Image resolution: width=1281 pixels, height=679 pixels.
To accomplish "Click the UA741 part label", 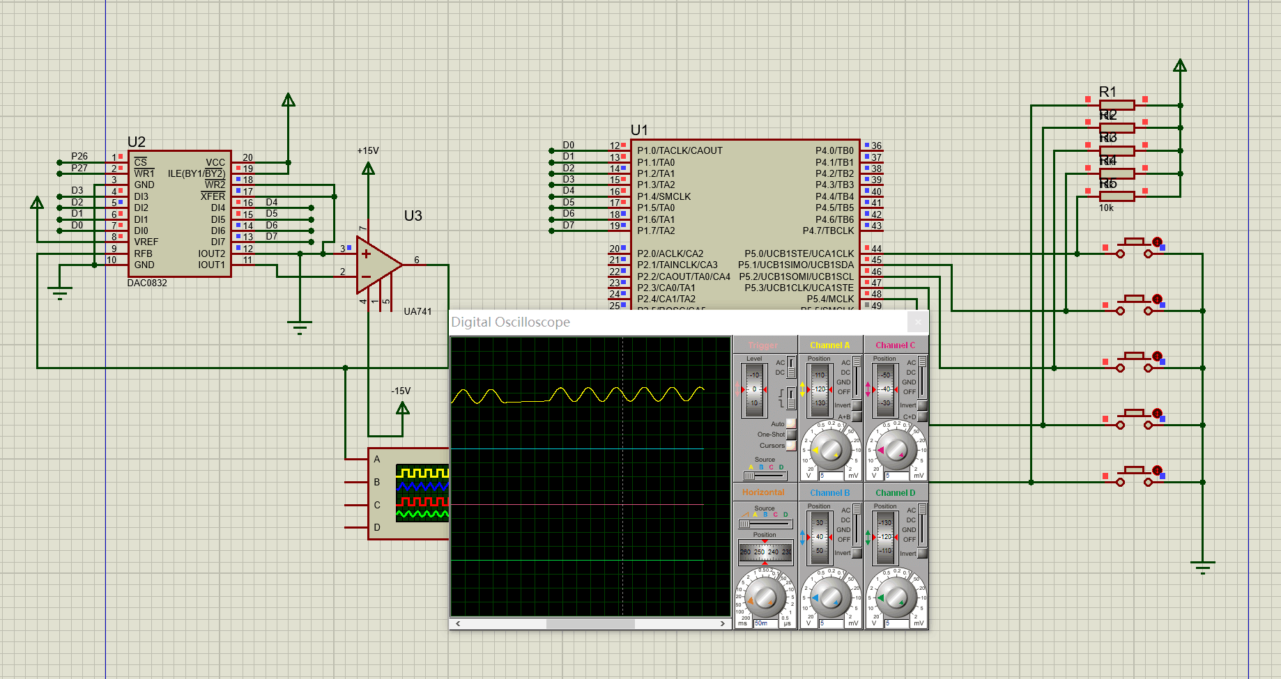I will point(417,311).
